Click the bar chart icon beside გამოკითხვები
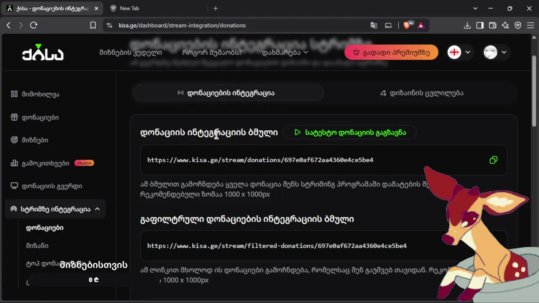The image size is (539, 303). click(14, 163)
